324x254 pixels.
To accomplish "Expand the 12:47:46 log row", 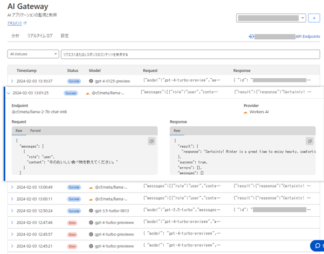I will coord(12,223).
